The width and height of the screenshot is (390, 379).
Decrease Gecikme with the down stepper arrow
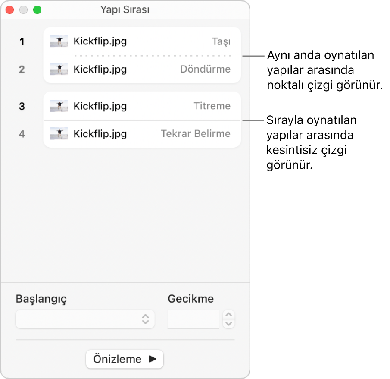(x=229, y=324)
